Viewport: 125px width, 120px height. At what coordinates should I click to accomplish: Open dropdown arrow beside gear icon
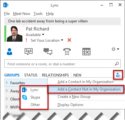pyautogui.click(x=118, y=49)
